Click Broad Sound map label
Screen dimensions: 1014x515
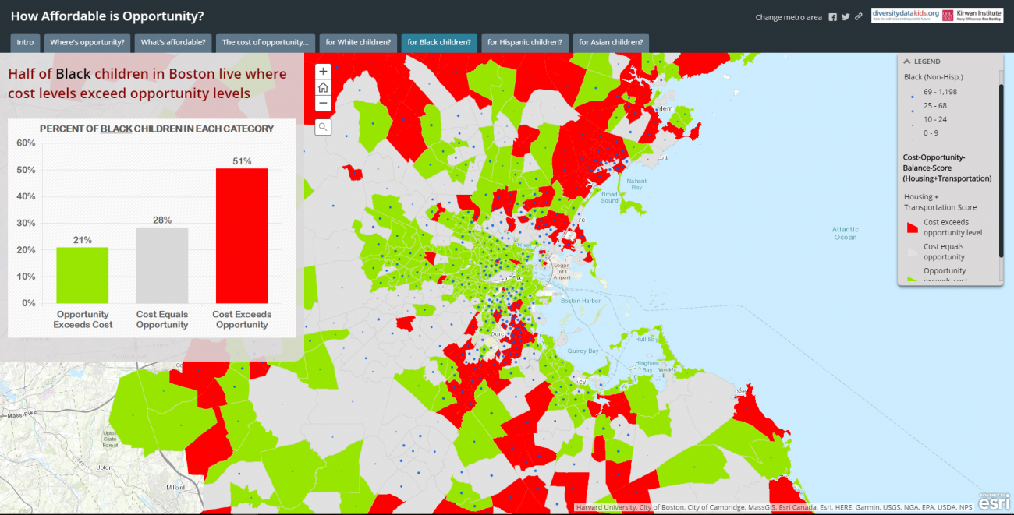[x=609, y=197]
